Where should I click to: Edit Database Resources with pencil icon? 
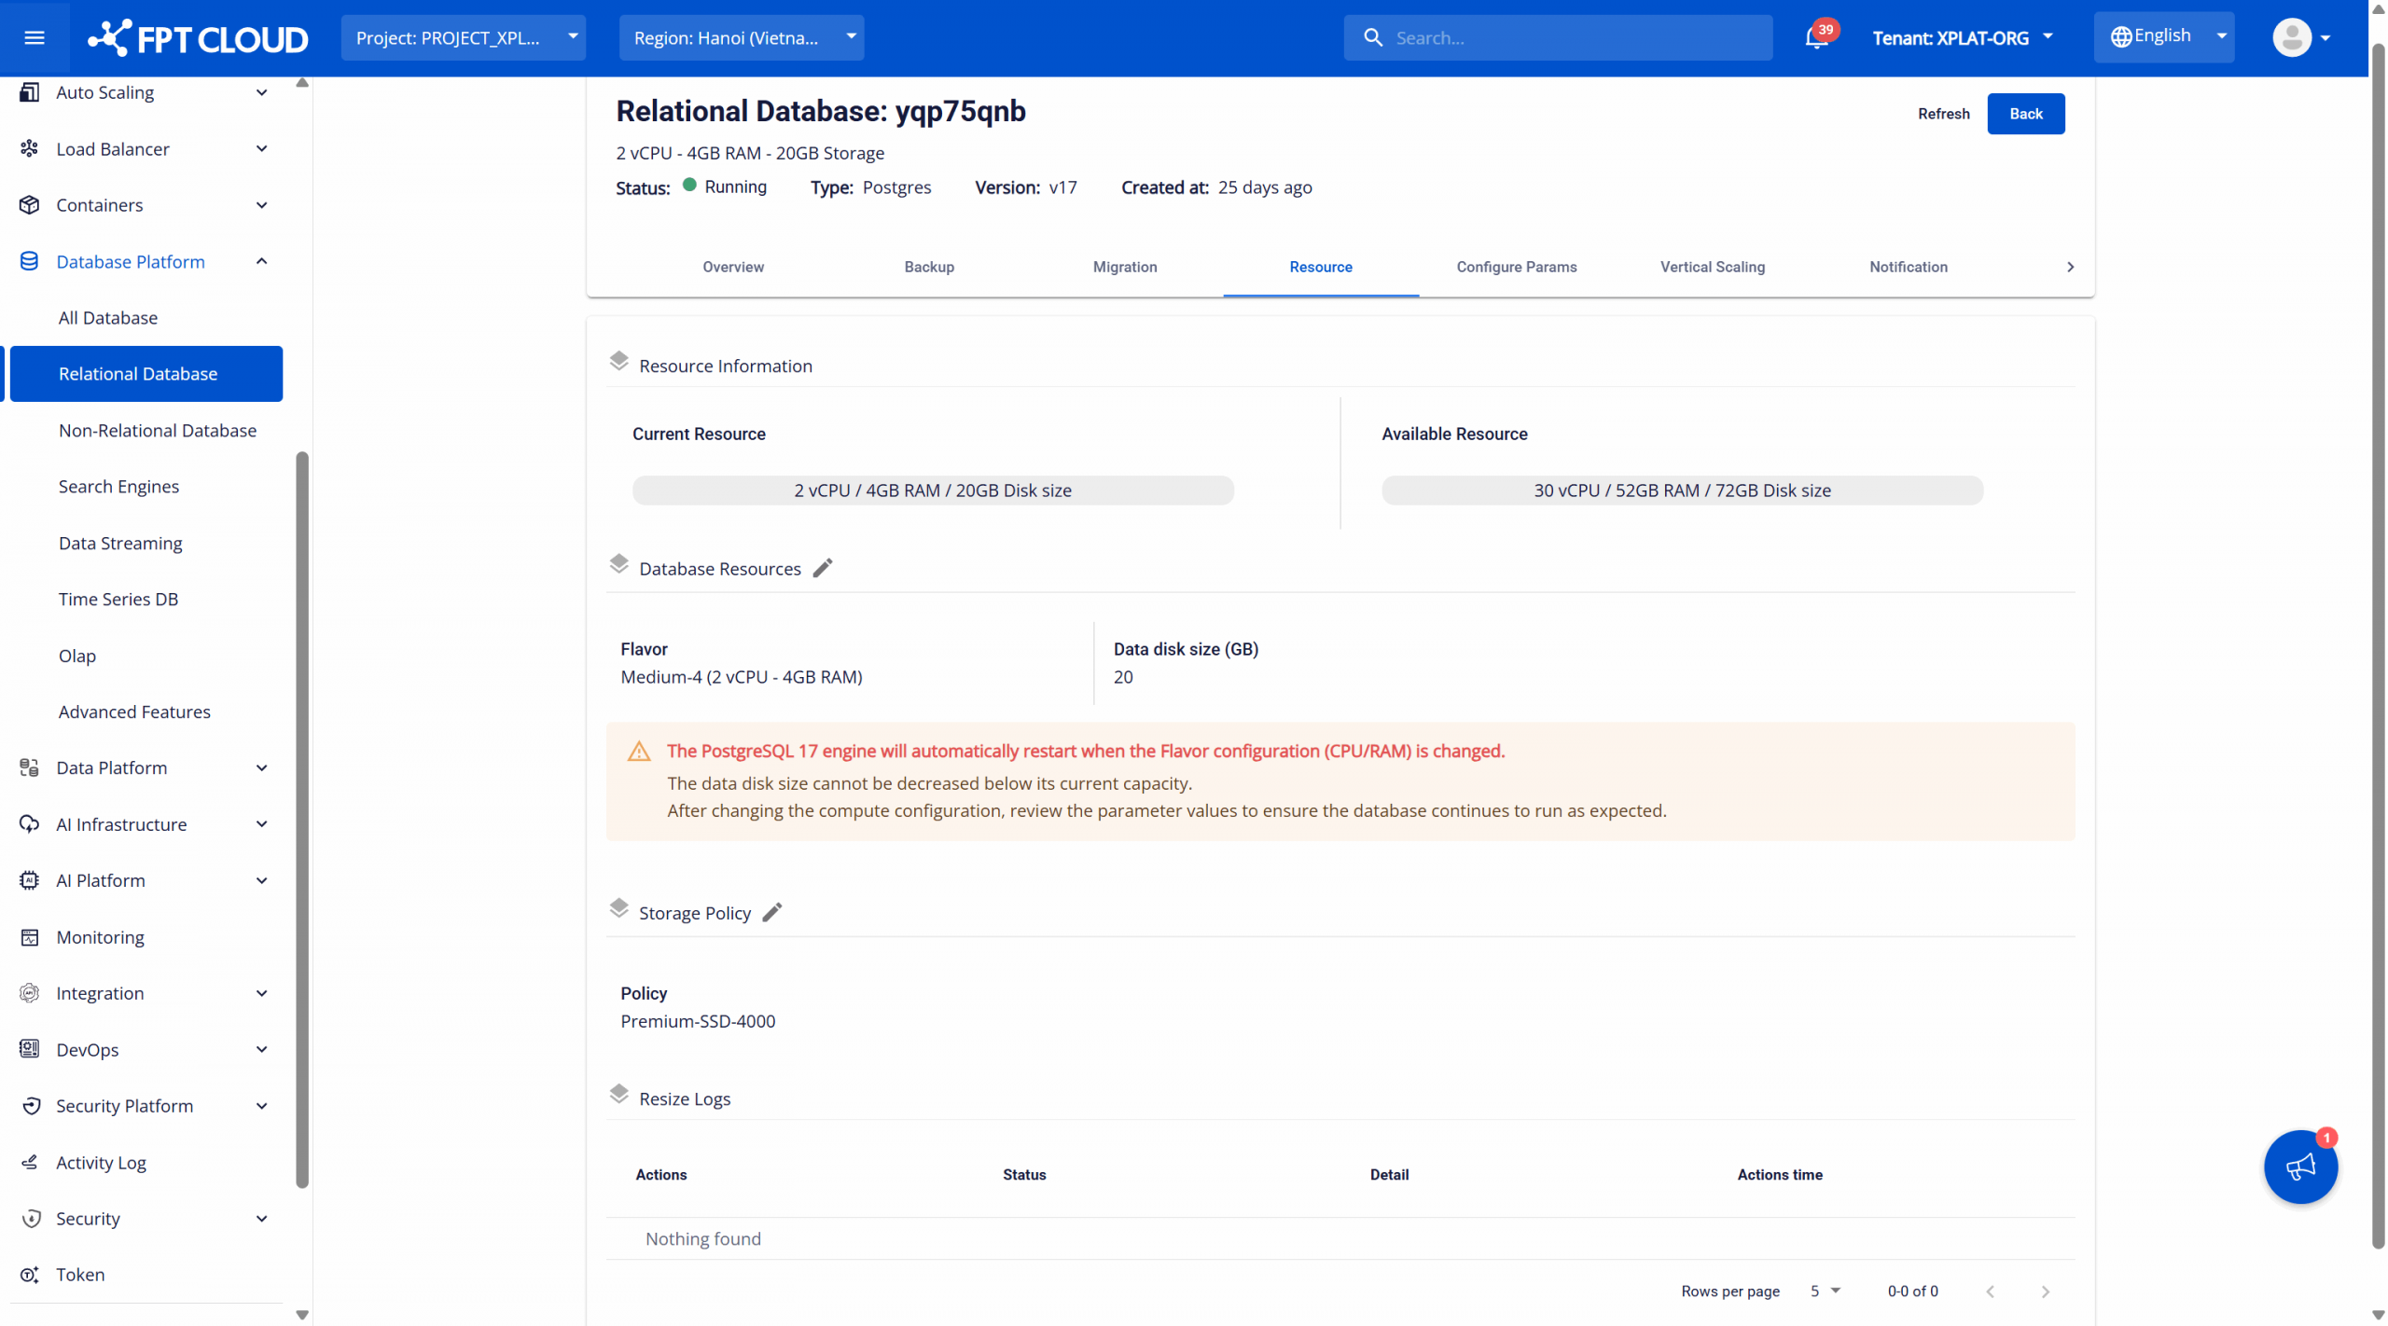click(822, 568)
